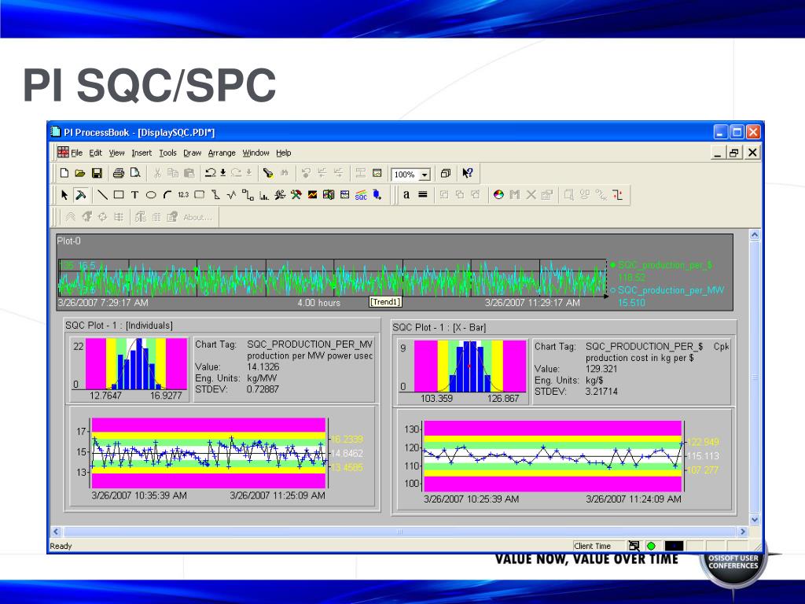This screenshot has height=604, width=805.
Task: Open the View menu
Action: pyautogui.click(x=116, y=153)
